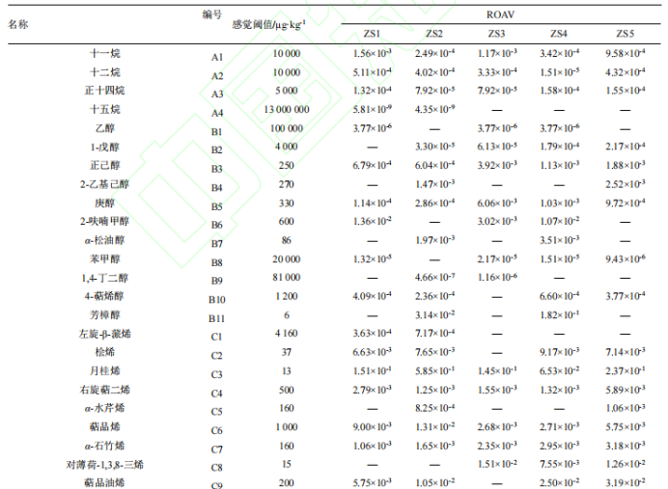Click the ZS1 column header
The image size is (668, 489).
(x=373, y=34)
